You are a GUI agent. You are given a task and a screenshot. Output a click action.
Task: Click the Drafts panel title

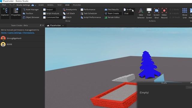click(x=164, y=83)
